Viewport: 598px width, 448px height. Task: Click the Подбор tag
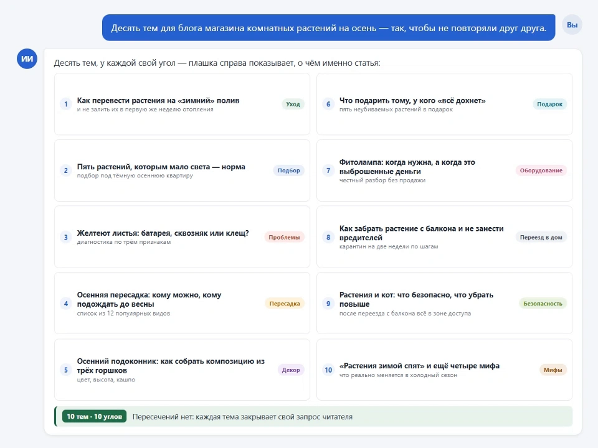click(288, 170)
